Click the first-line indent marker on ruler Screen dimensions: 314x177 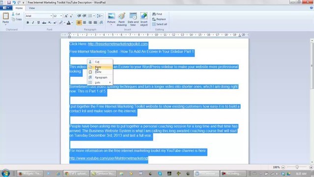69,33
